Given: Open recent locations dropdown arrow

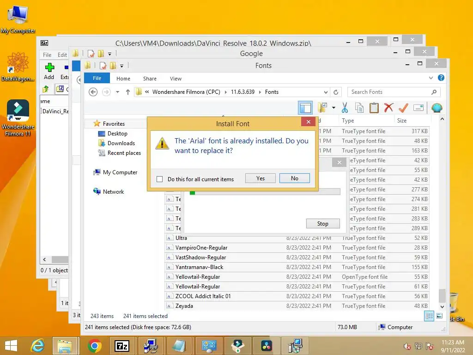Looking at the screenshot, I should (x=118, y=92).
